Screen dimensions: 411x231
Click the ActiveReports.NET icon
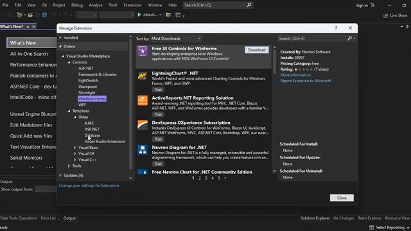click(143, 100)
